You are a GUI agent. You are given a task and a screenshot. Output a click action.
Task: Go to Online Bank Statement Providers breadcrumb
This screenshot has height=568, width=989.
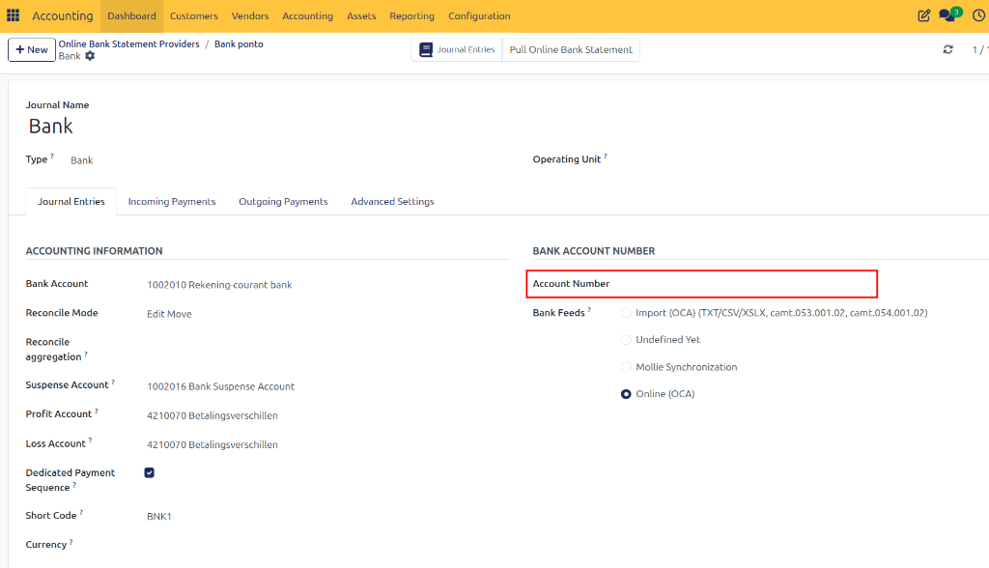coord(128,44)
